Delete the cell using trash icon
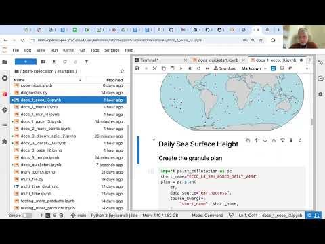The image size is (325, 244). point(291,140)
